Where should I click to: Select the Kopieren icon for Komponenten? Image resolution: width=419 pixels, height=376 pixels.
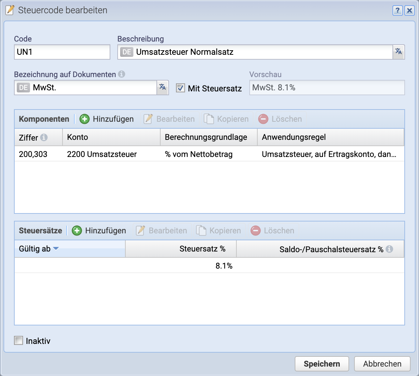[209, 119]
